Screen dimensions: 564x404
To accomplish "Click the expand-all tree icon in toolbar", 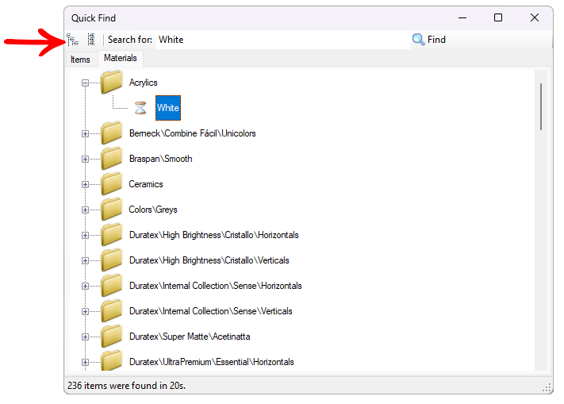I will point(73,40).
